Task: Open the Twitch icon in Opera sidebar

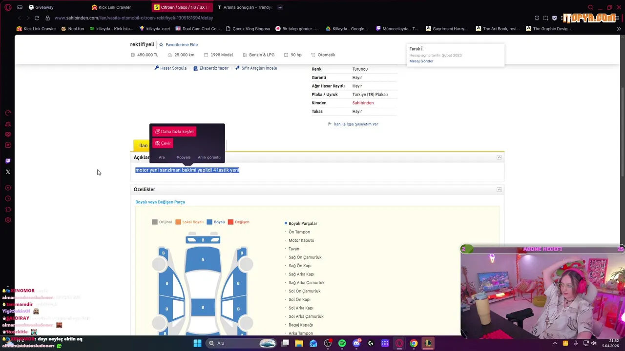Action: 8,161
